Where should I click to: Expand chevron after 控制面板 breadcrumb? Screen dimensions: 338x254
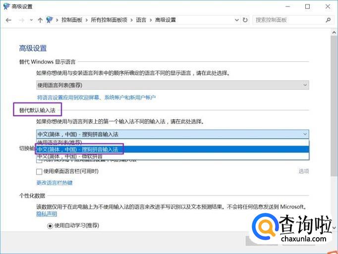click(x=86, y=20)
